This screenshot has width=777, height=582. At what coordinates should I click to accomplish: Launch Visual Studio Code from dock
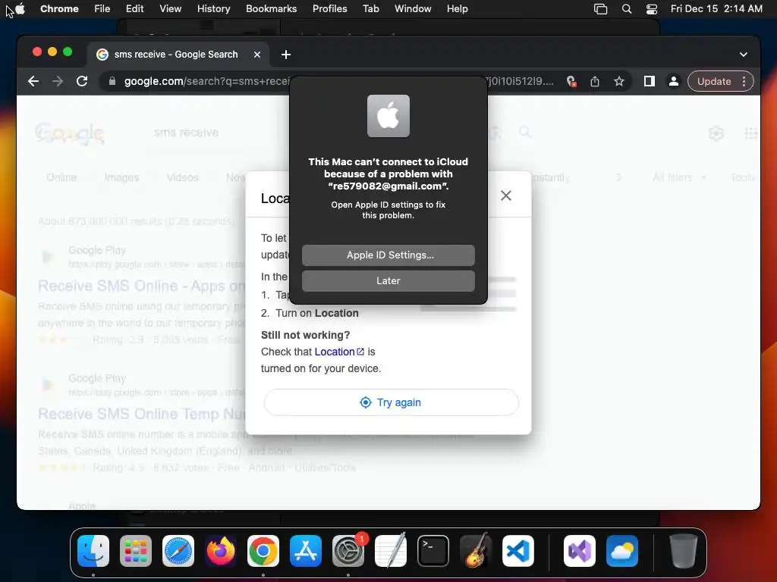pos(518,551)
